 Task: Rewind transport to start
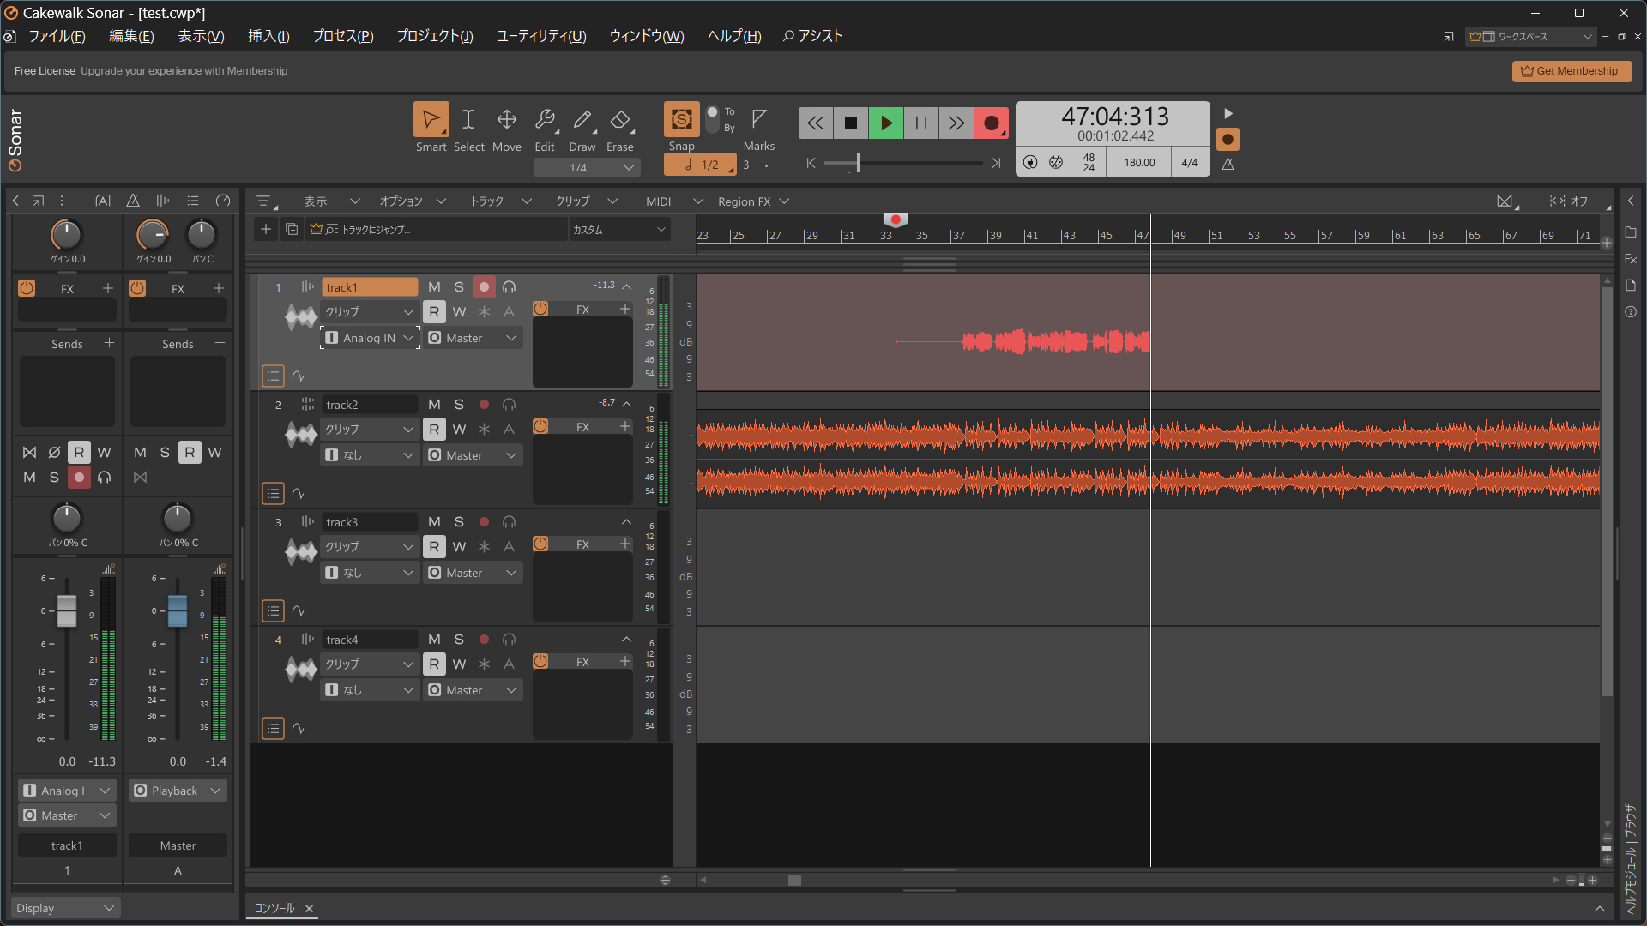click(816, 123)
